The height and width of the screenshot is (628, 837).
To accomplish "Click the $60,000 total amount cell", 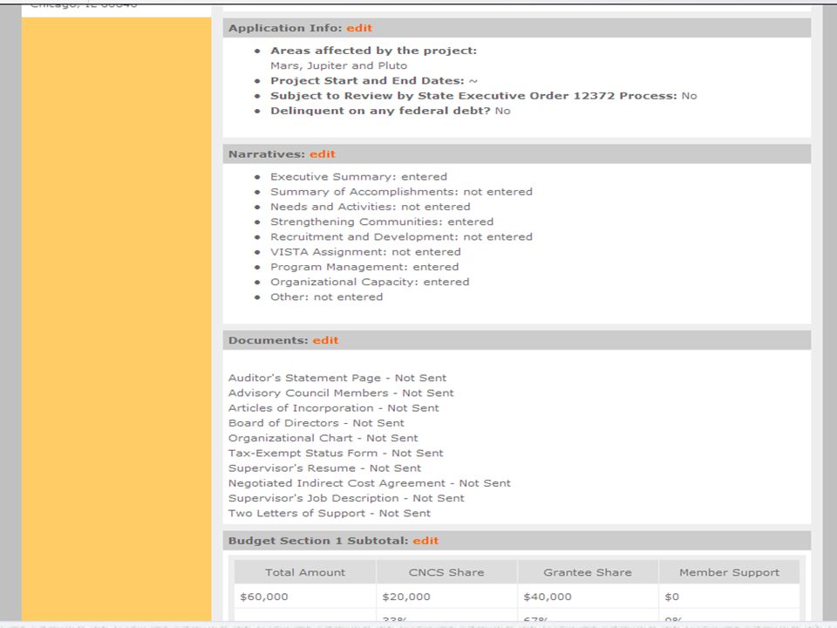I will click(305, 597).
